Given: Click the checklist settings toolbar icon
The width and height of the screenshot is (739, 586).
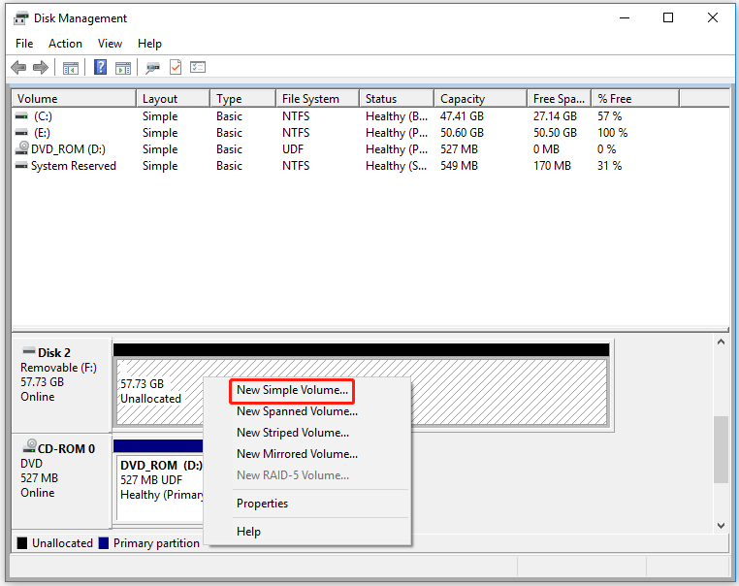Looking at the screenshot, I should point(198,68).
